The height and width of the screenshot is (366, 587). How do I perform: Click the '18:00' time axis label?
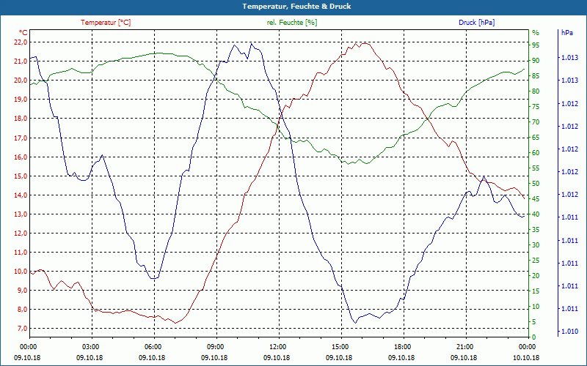point(402,347)
